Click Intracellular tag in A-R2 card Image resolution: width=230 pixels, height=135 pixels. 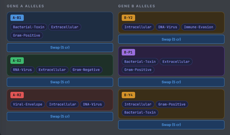coord(63,104)
